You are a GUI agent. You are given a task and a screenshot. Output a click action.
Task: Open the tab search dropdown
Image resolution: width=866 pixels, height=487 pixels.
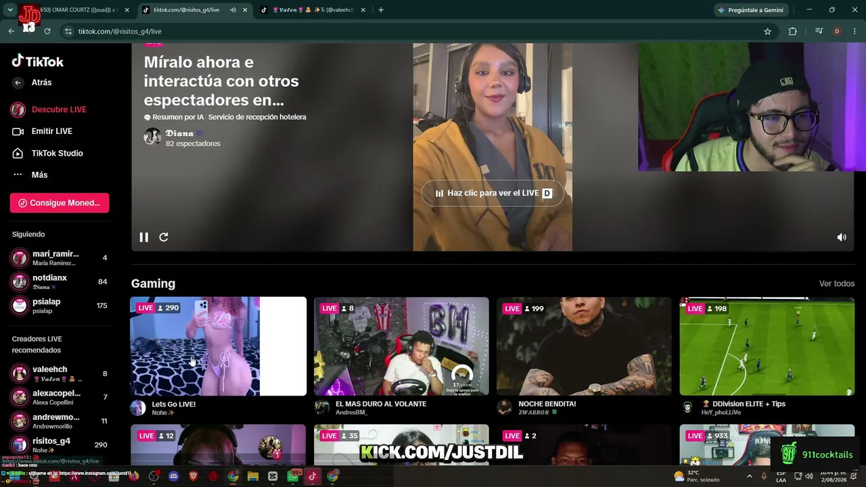pos(9,10)
